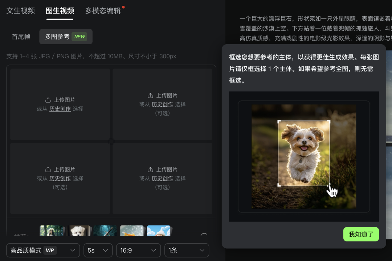Click the NEW badge on 多图参考
Screen dimensions: 392x261
pos(79,36)
